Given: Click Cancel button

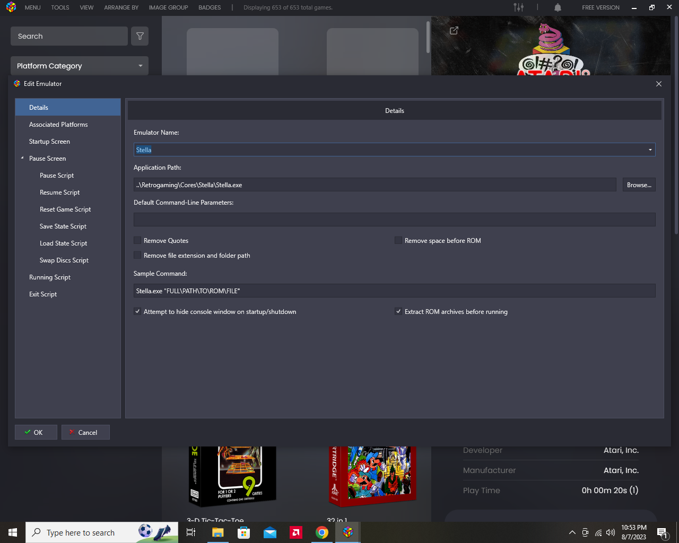Looking at the screenshot, I should pyautogui.click(x=85, y=432).
